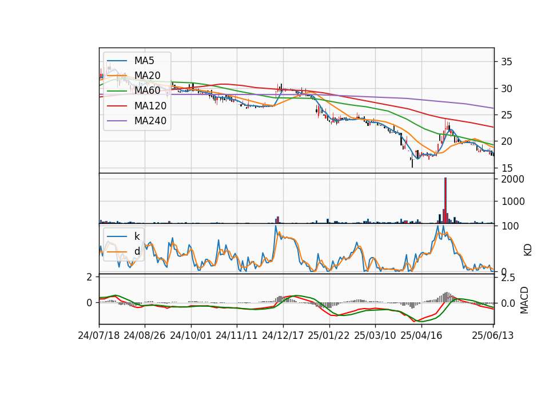Click the k legend label in KD panel

coord(137,236)
